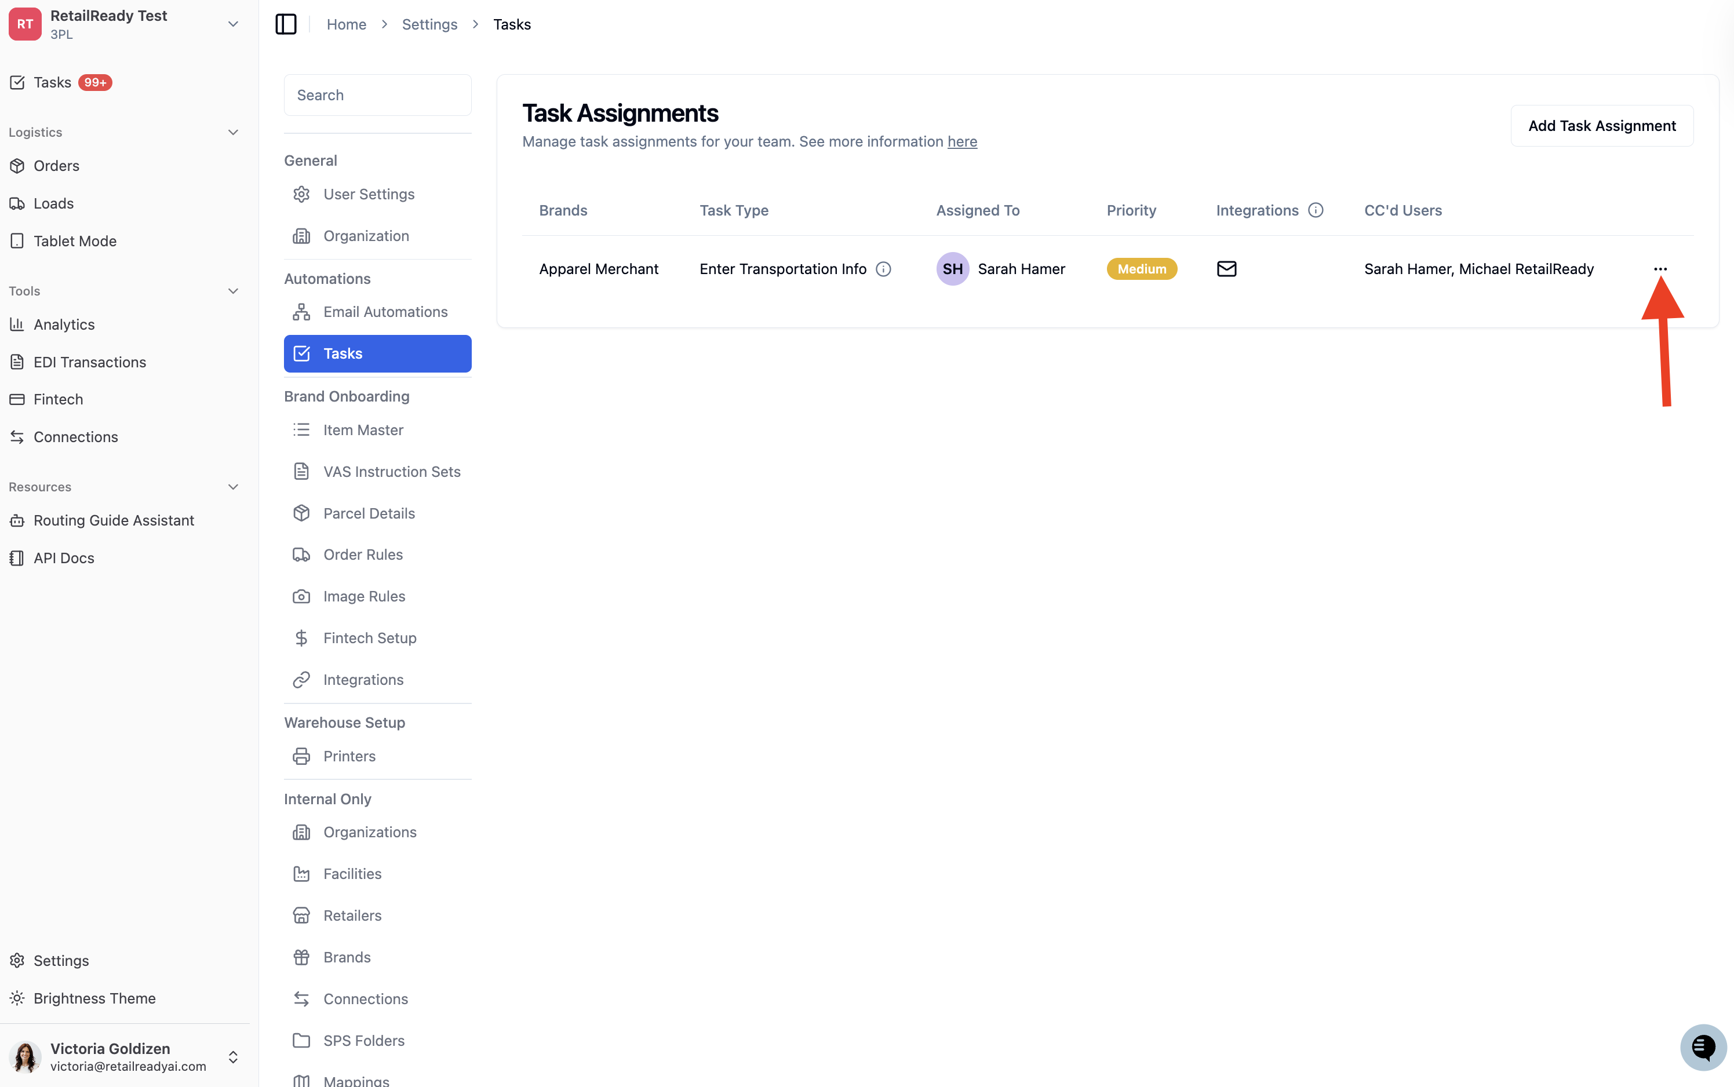Collapse the Logistics section chevron

[x=233, y=132]
